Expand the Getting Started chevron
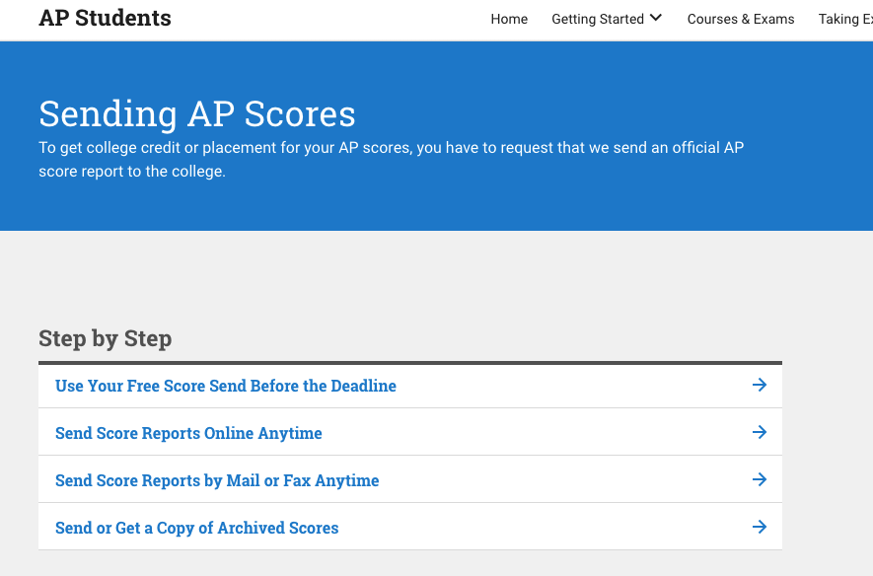873x576 pixels. tap(656, 18)
